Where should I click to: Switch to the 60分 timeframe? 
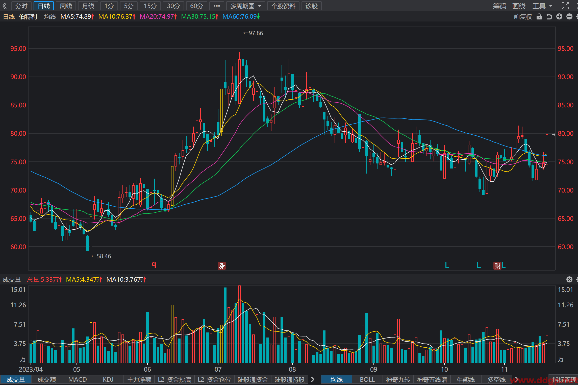196,6
